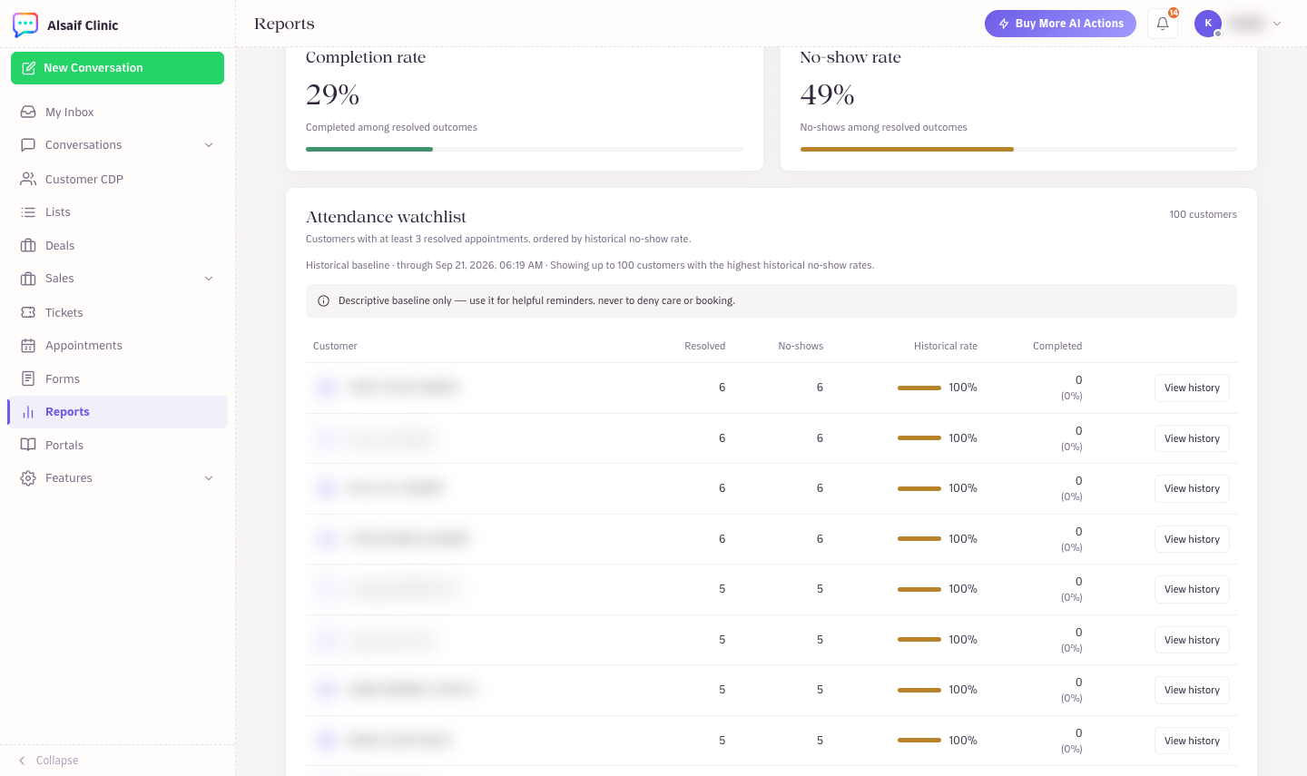Click the Customer column header
Image resolution: width=1307 pixels, height=776 pixels.
[335, 346]
